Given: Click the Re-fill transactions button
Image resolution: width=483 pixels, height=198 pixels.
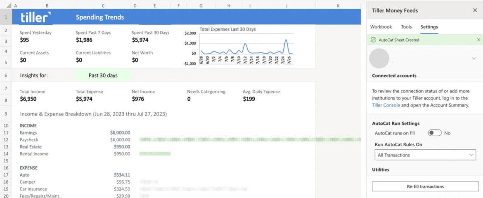Looking at the screenshot, I should tap(425, 186).
